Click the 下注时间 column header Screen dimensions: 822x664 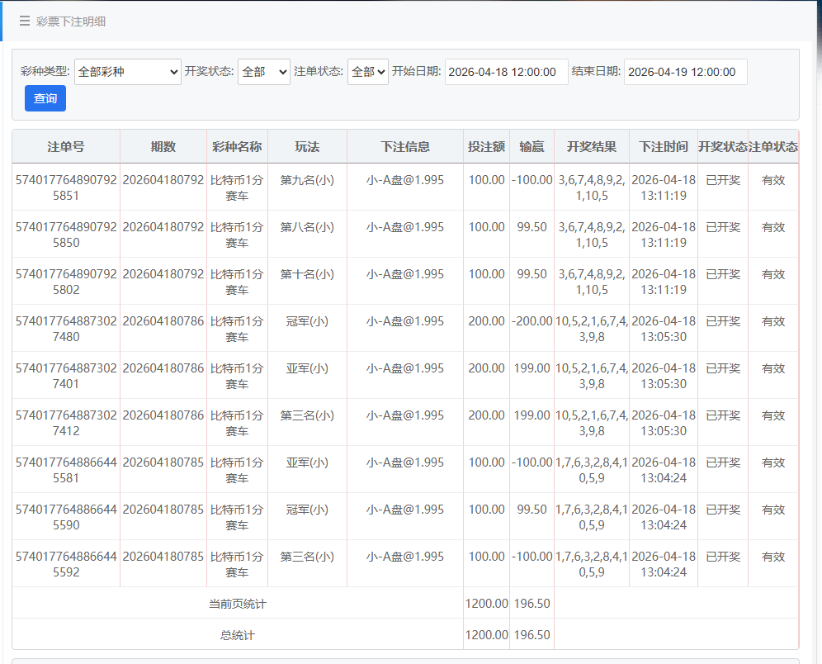point(664,147)
